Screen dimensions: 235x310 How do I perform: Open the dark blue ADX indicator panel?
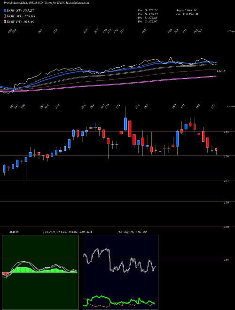[x=120, y=272]
